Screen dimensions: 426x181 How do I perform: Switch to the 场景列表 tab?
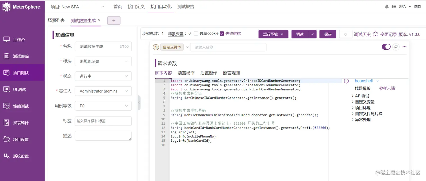[56, 20]
